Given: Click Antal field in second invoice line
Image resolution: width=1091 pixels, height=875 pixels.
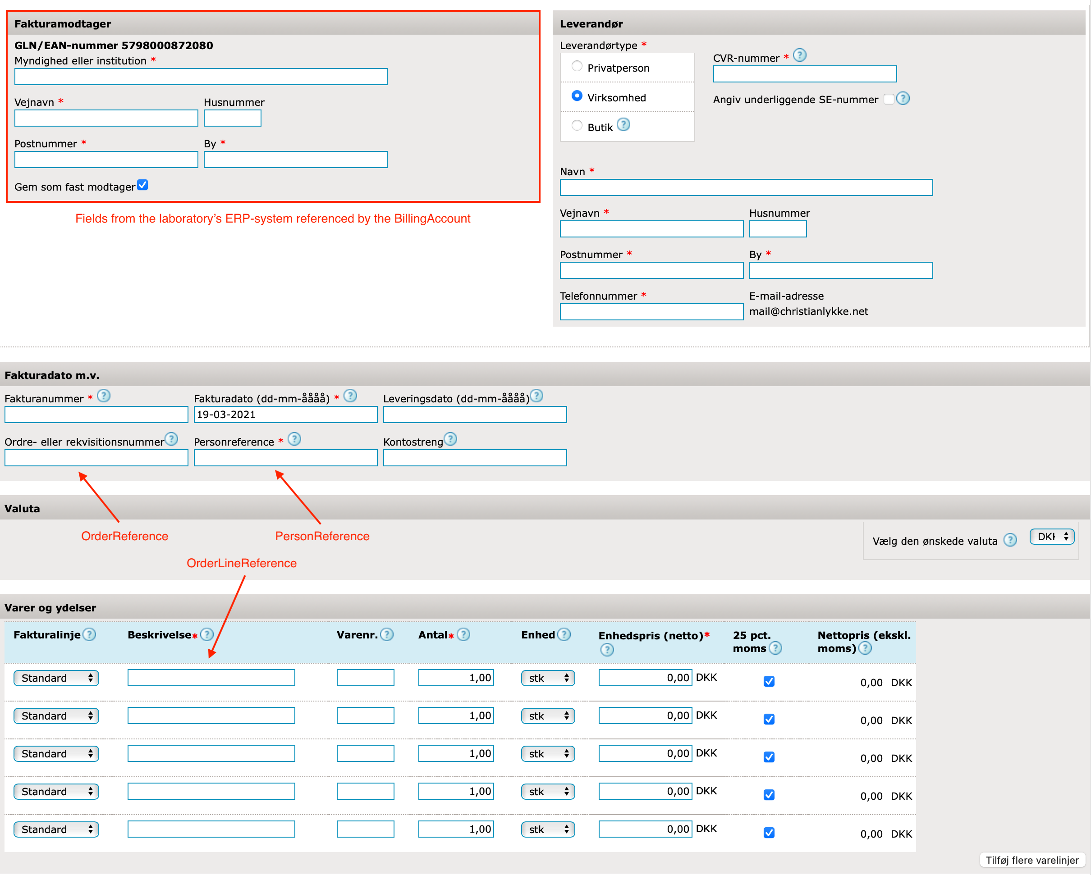Looking at the screenshot, I should tap(456, 716).
